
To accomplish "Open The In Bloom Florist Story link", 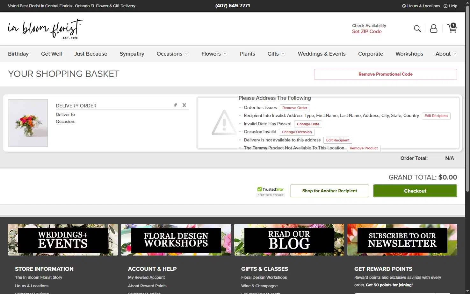I will coord(39,277).
